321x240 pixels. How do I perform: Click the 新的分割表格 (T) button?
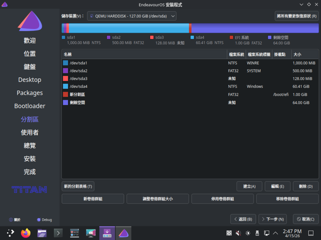point(78,186)
